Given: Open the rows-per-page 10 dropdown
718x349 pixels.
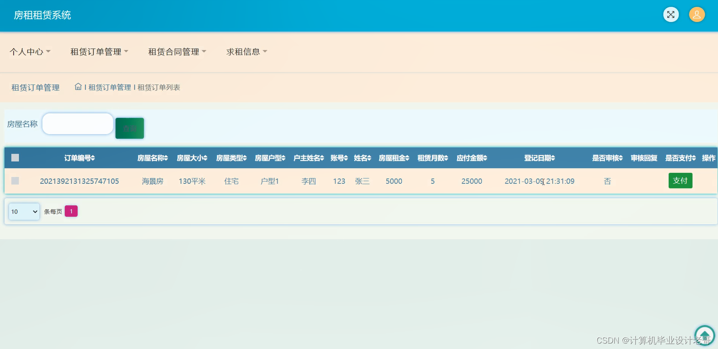Looking at the screenshot, I should tap(24, 212).
